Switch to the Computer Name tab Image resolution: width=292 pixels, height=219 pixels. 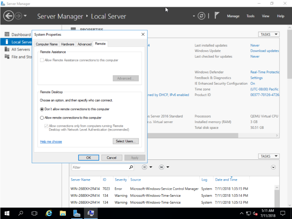(x=47, y=44)
